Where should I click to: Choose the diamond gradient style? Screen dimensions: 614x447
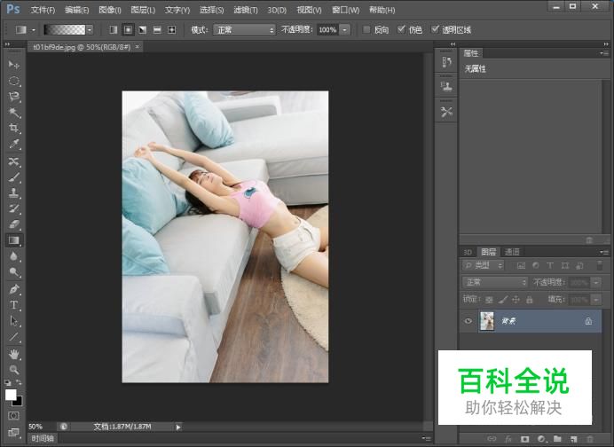[171, 30]
